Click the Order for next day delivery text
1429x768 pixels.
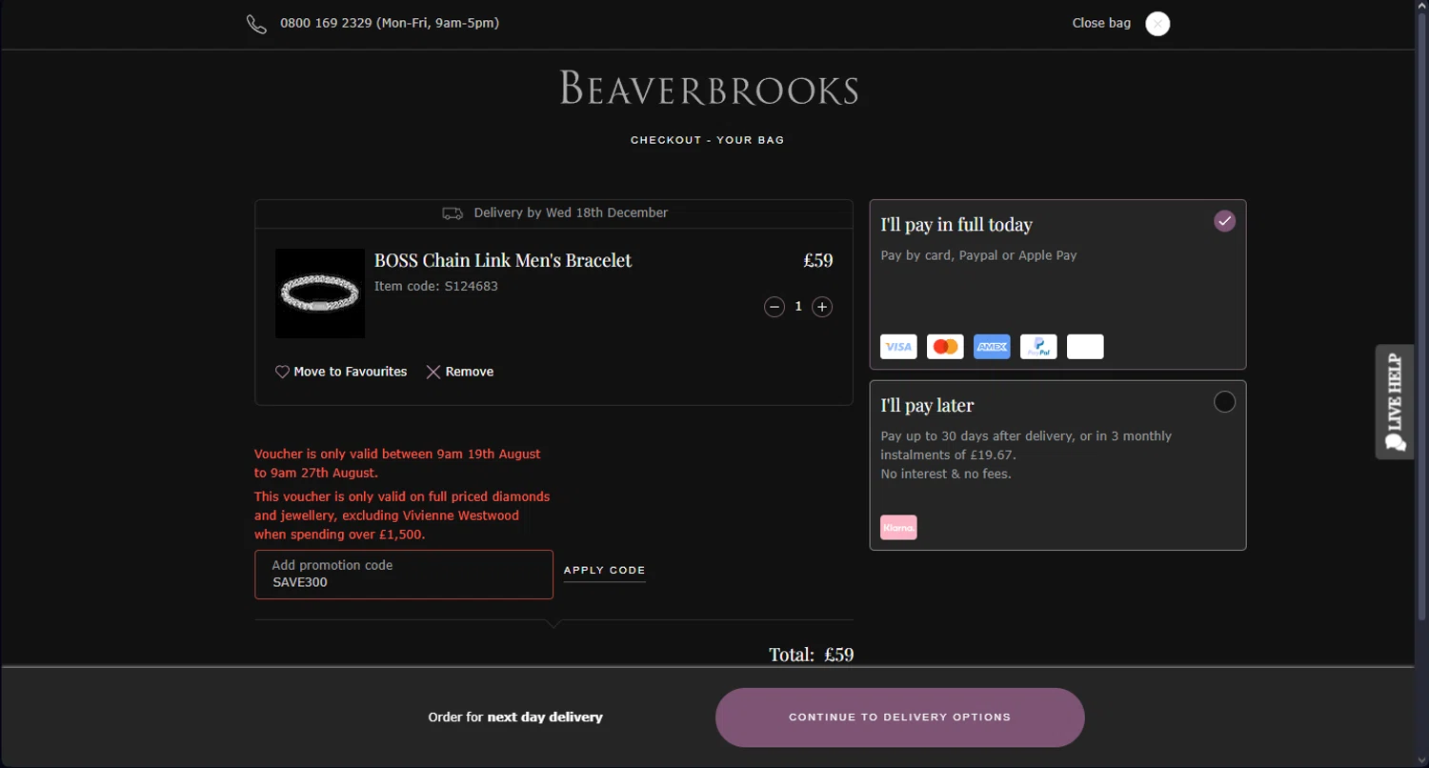515,717
